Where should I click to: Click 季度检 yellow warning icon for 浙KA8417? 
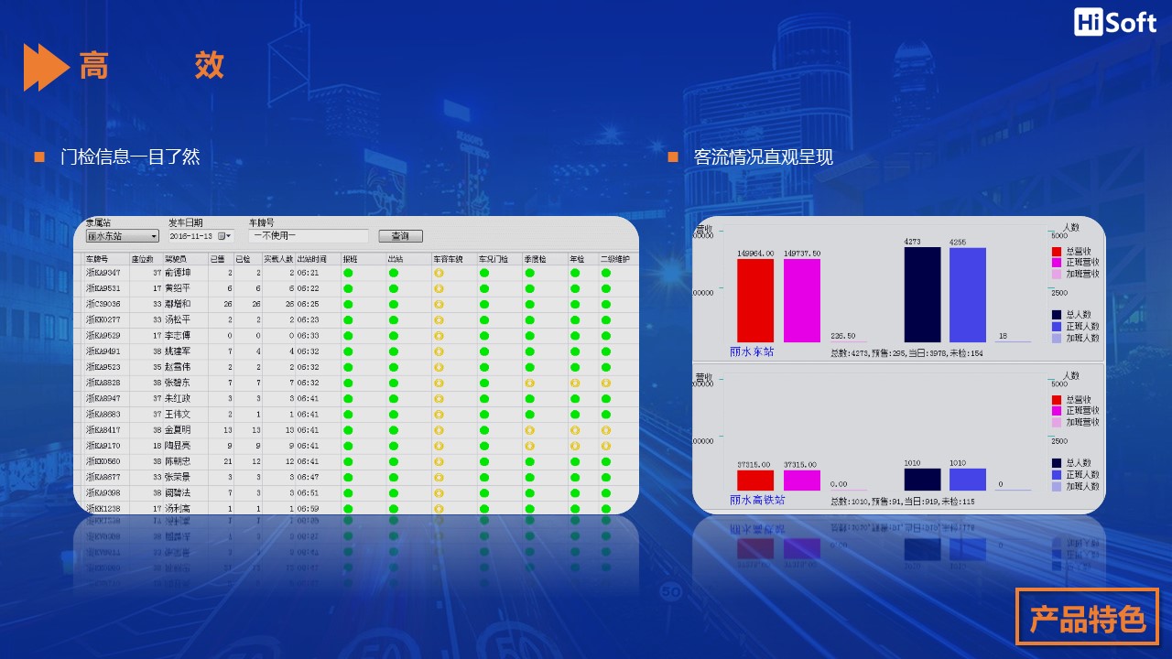529,430
